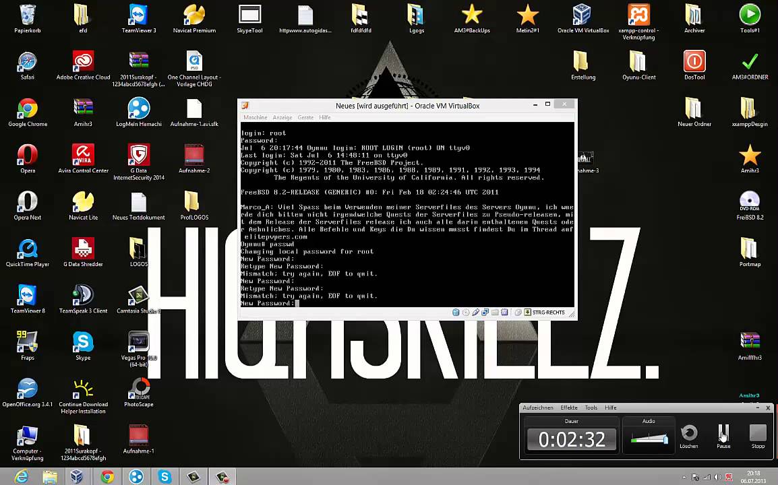This screenshot has width=778, height=485.
Task: Select the Opera Next desktop icon
Action: coord(27,205)
